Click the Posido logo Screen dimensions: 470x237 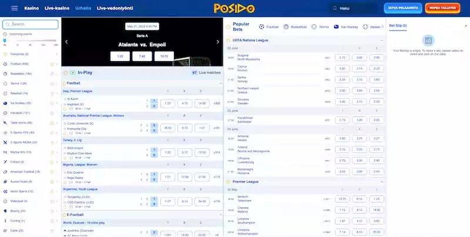point(234,8)
